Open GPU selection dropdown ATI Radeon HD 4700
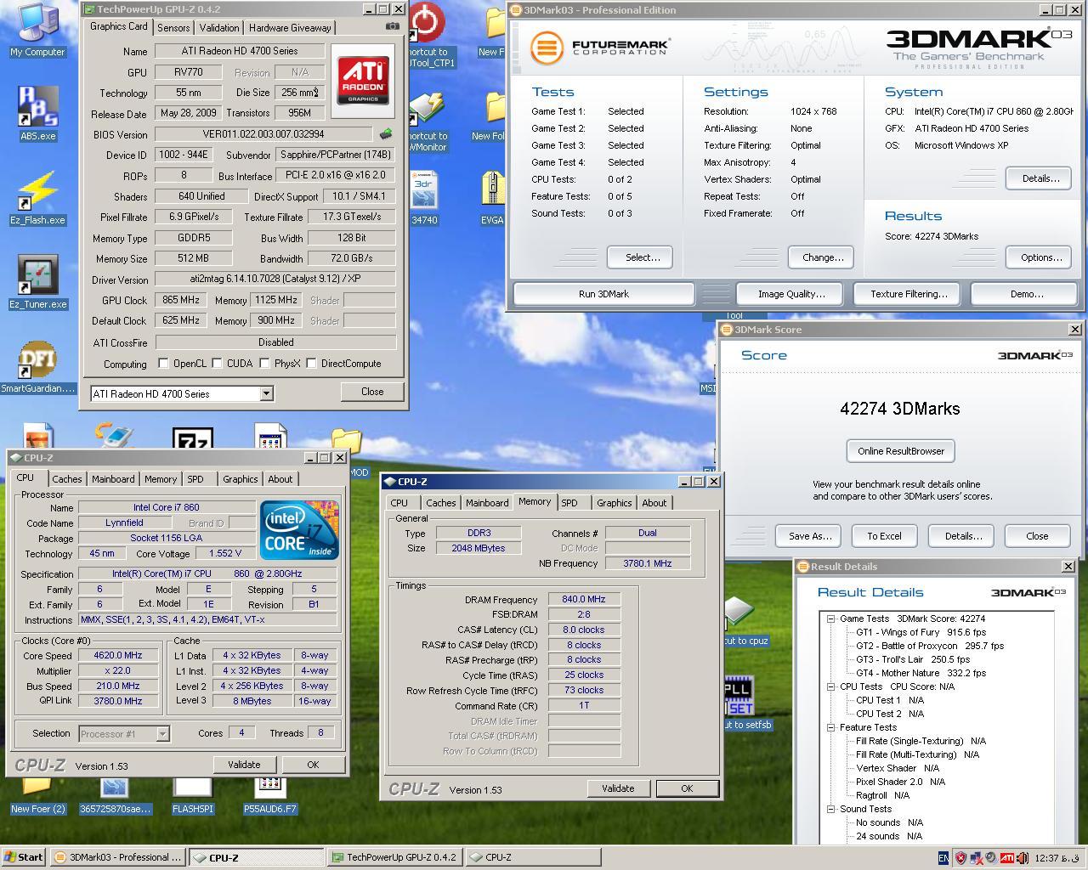The image size is (1088, 870). pos(182,393)
